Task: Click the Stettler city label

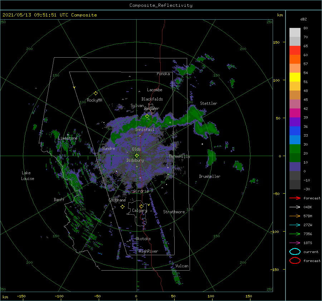Action: (209, 103)
